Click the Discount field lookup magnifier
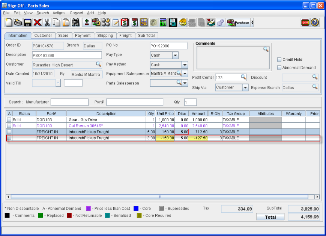This screenshot has width=326, height=236. click(315, 77)
